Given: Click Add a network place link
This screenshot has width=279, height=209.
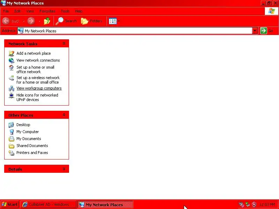Looking at the screenshot, I should coord(33,53).
